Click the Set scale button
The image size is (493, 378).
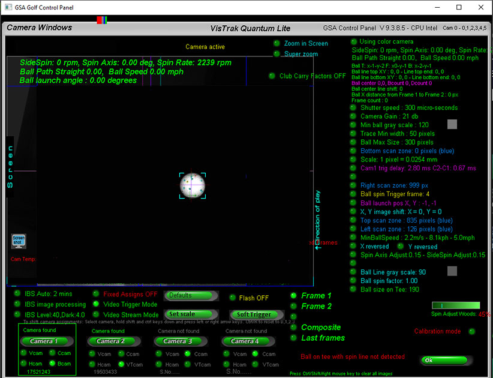click(x=190, y=314)
